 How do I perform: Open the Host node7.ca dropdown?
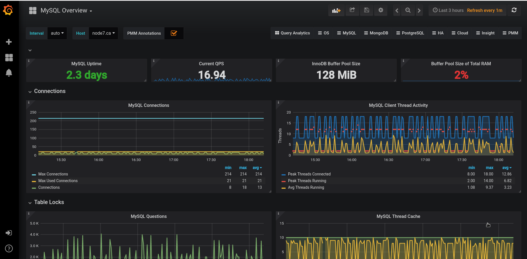point(103,33)
